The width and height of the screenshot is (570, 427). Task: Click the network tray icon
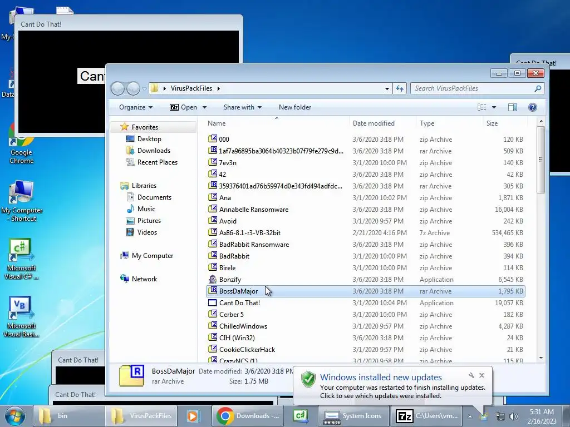pyautogui.click(x=500, y=416)
